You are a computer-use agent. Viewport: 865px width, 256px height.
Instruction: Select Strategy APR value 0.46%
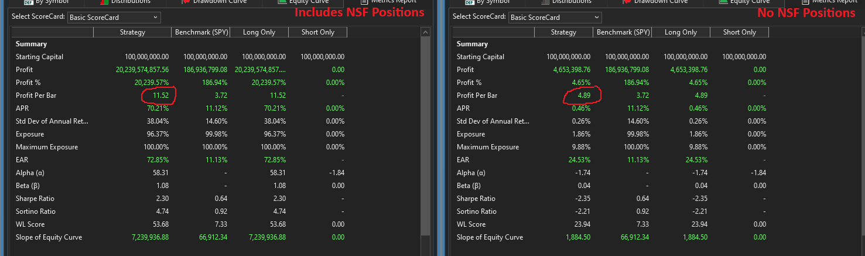(580, 108)
